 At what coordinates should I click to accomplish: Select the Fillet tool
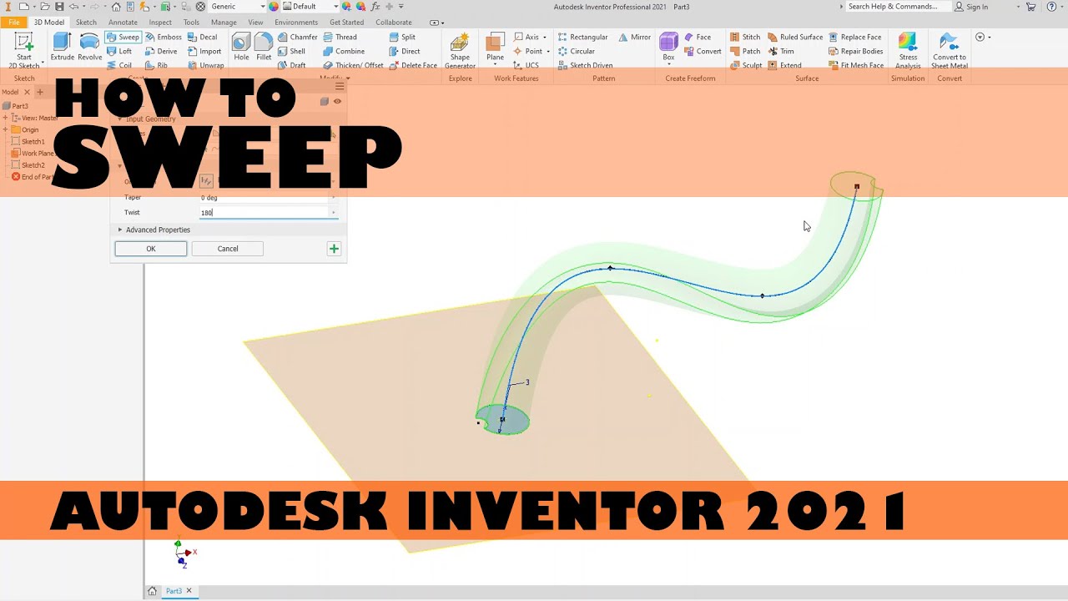coord(264,47)
